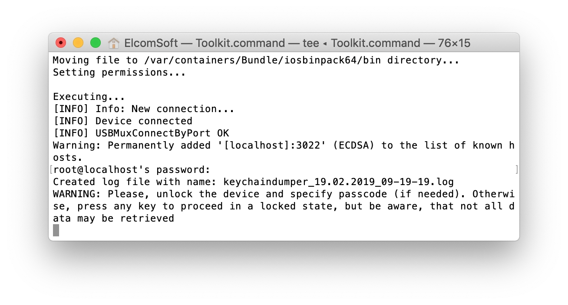
Task: Click the green zoom window button
Action: (x=96, y=43)
